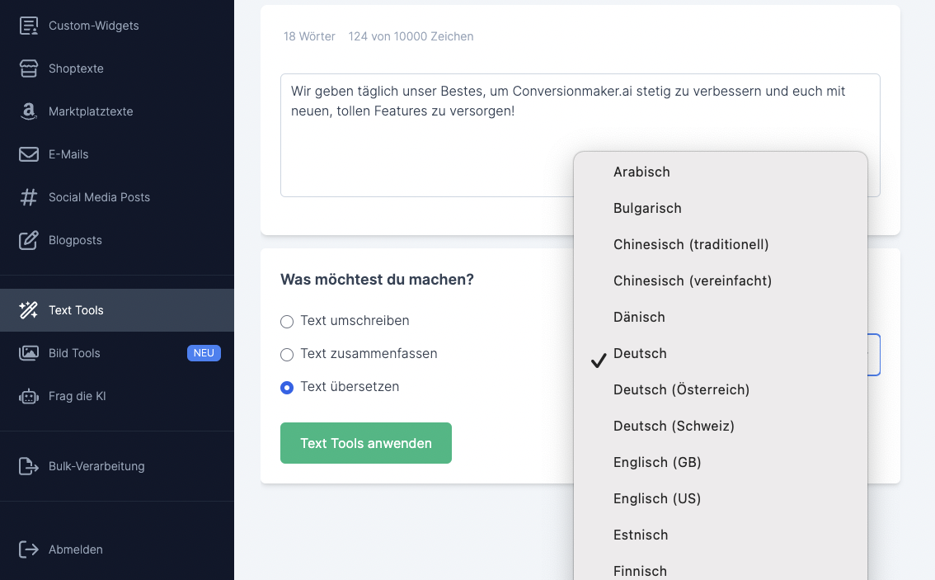Pick Finnisch from the language dropdown
Image resolution: width=935 pixels, height=580 pixels.
tap(721, 570)
